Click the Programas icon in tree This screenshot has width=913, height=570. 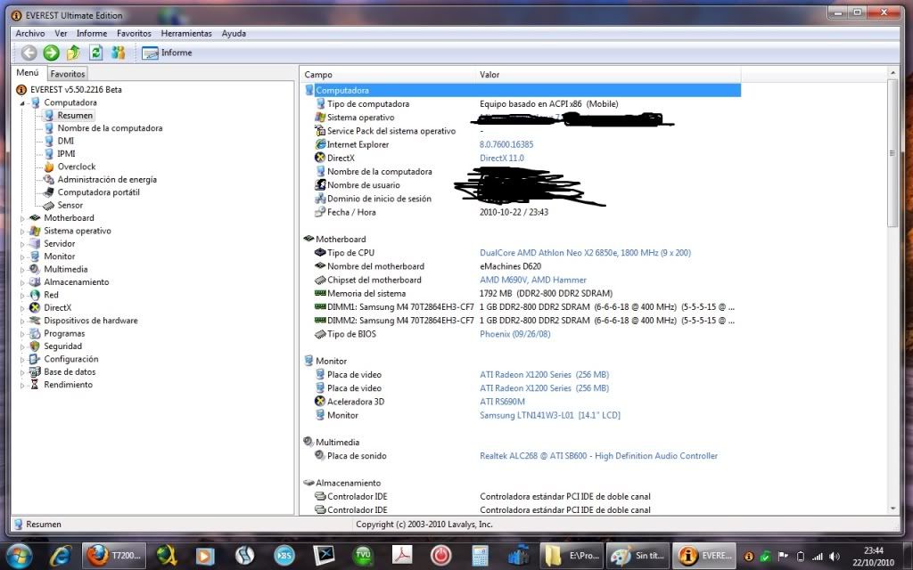35,333
